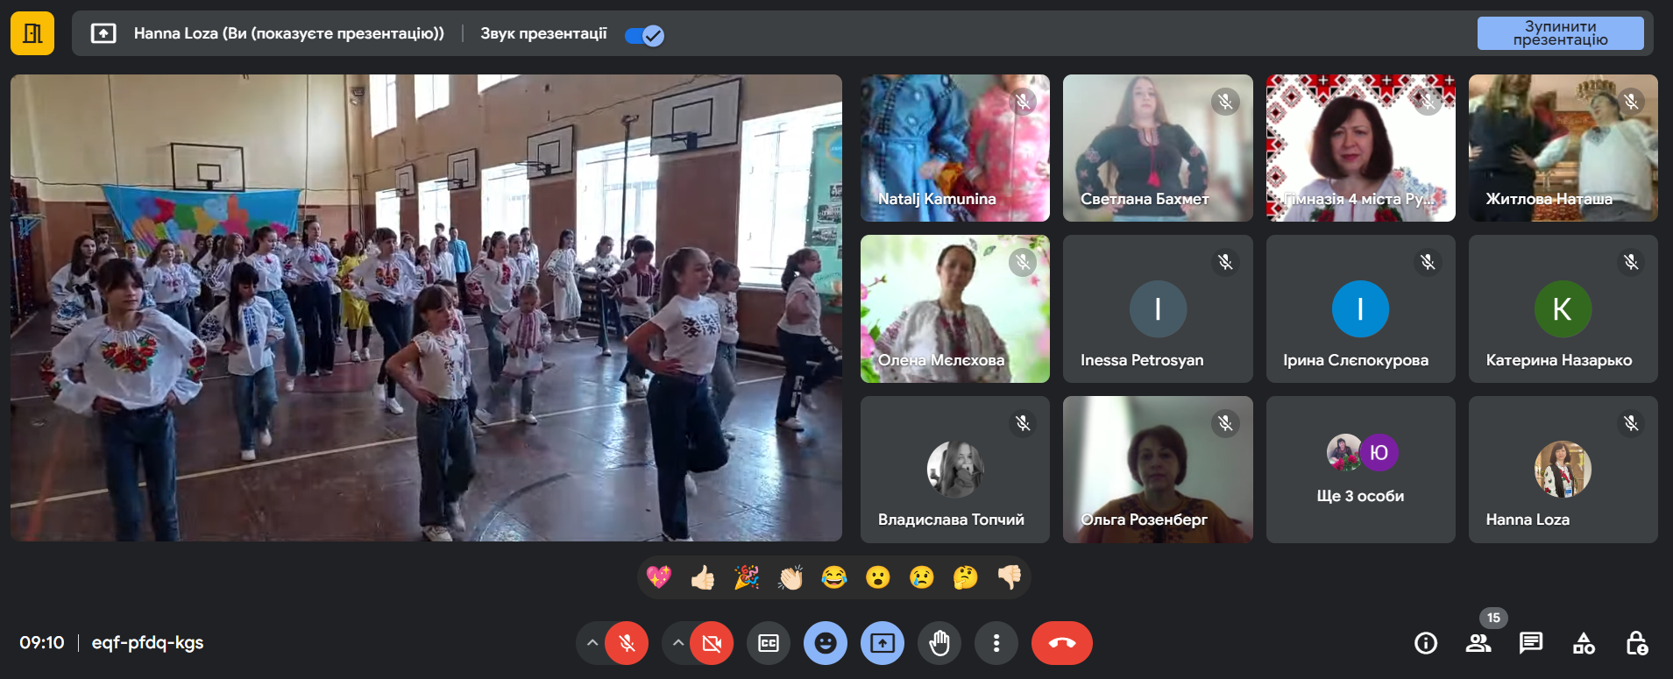This screenshot has height=679, width=1673.
Task: Open host controls lock icon
Action: point(1636,644)
